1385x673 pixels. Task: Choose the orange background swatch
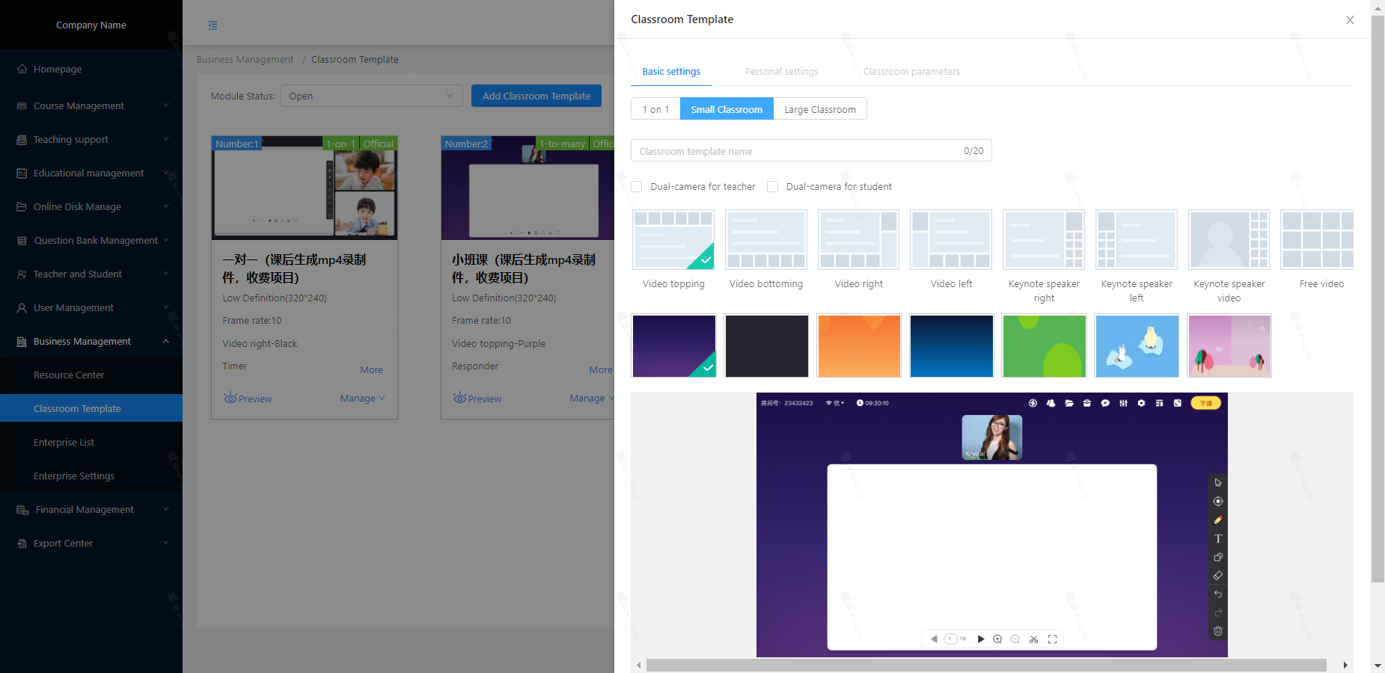coord(858,345)
